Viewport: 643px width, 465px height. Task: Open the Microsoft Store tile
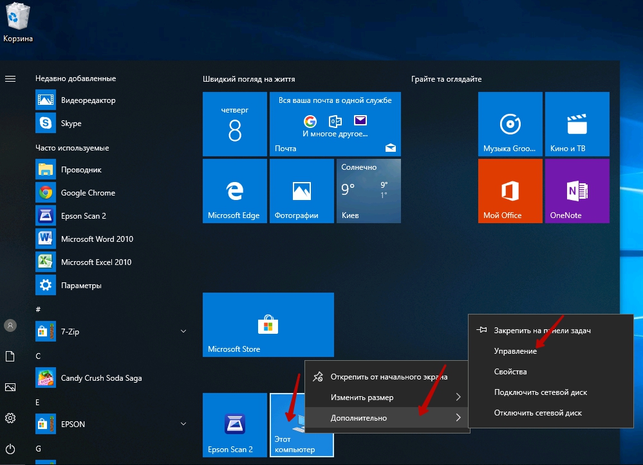pos(268,324)
